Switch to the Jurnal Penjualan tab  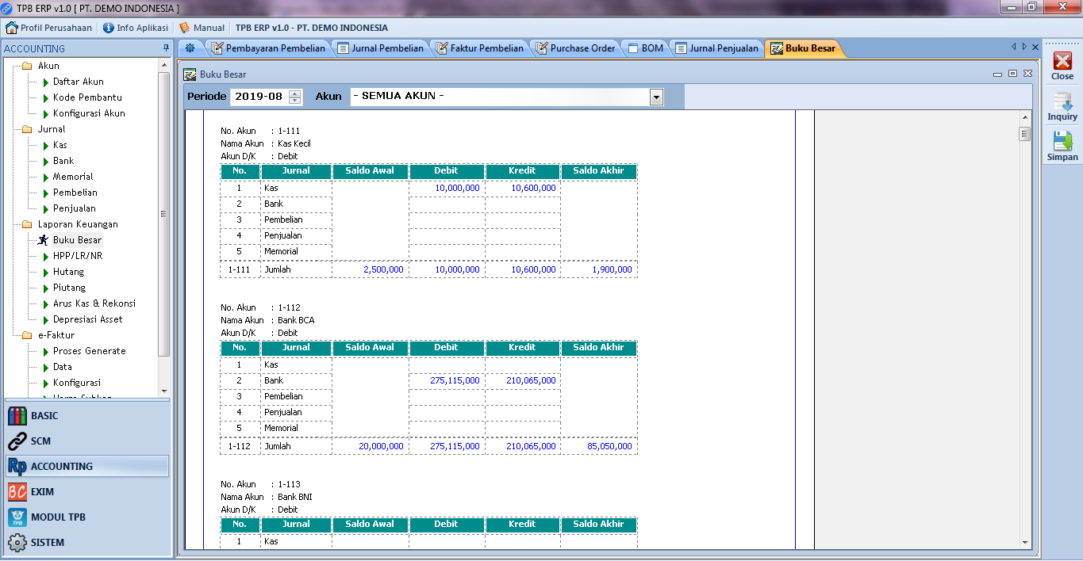click(716, 48)
